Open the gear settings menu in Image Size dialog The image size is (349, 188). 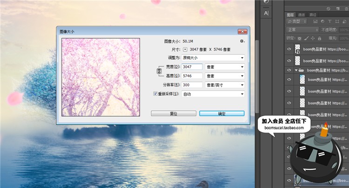(x=242, y=41)
